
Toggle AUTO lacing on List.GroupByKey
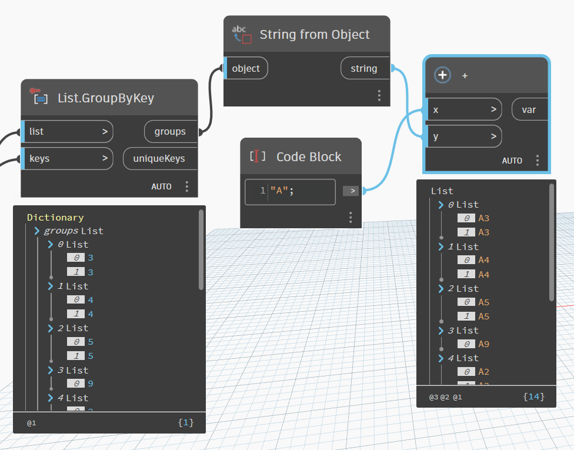(161, 186)
